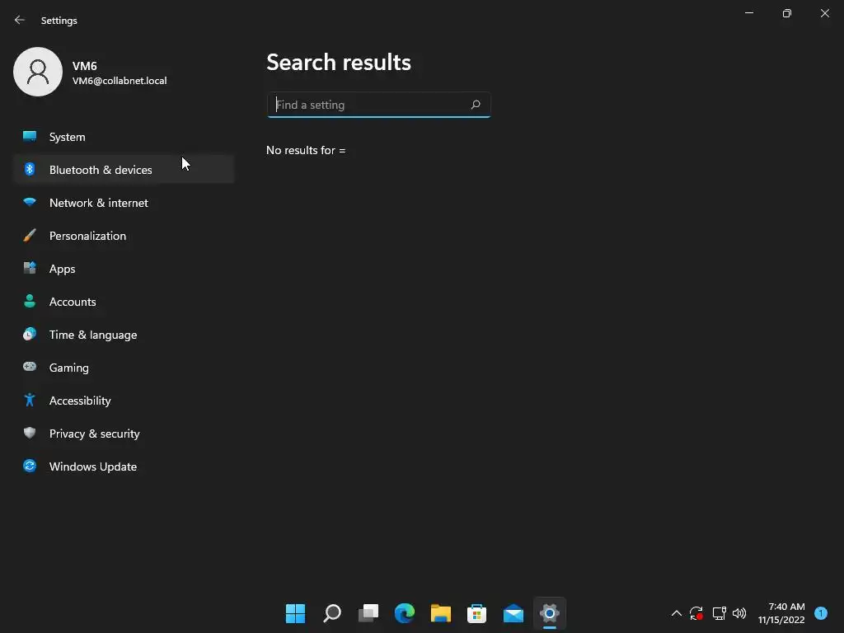Close the Settings window
Screen dimensions: 844x633
coord(824,13)
